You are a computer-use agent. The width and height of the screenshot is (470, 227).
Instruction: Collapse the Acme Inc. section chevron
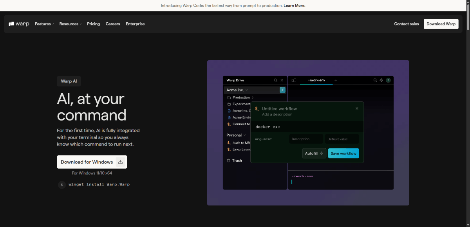[247, 90]
